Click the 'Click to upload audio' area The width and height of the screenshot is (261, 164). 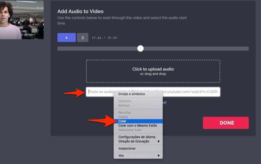coord(153,70)
